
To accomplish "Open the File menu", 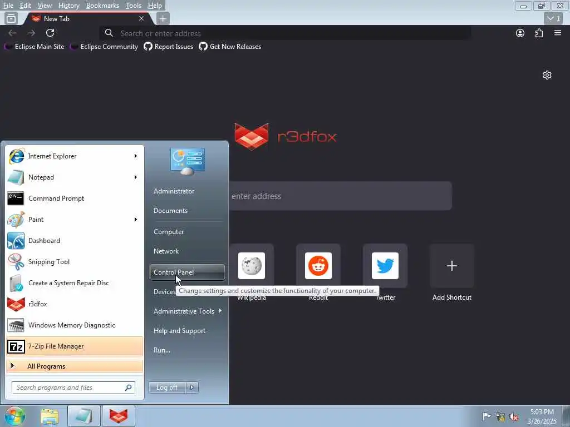I will [x=8, y=6].
